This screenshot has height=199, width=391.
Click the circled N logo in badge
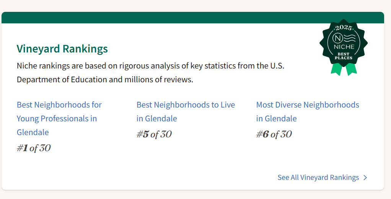pos(338,38)
